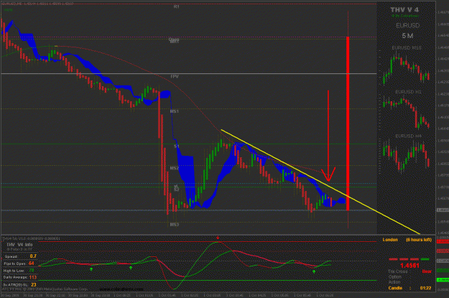Click the red 1.4561 price readout
This screenshot has width=449, height=298.
click(409, 266)
